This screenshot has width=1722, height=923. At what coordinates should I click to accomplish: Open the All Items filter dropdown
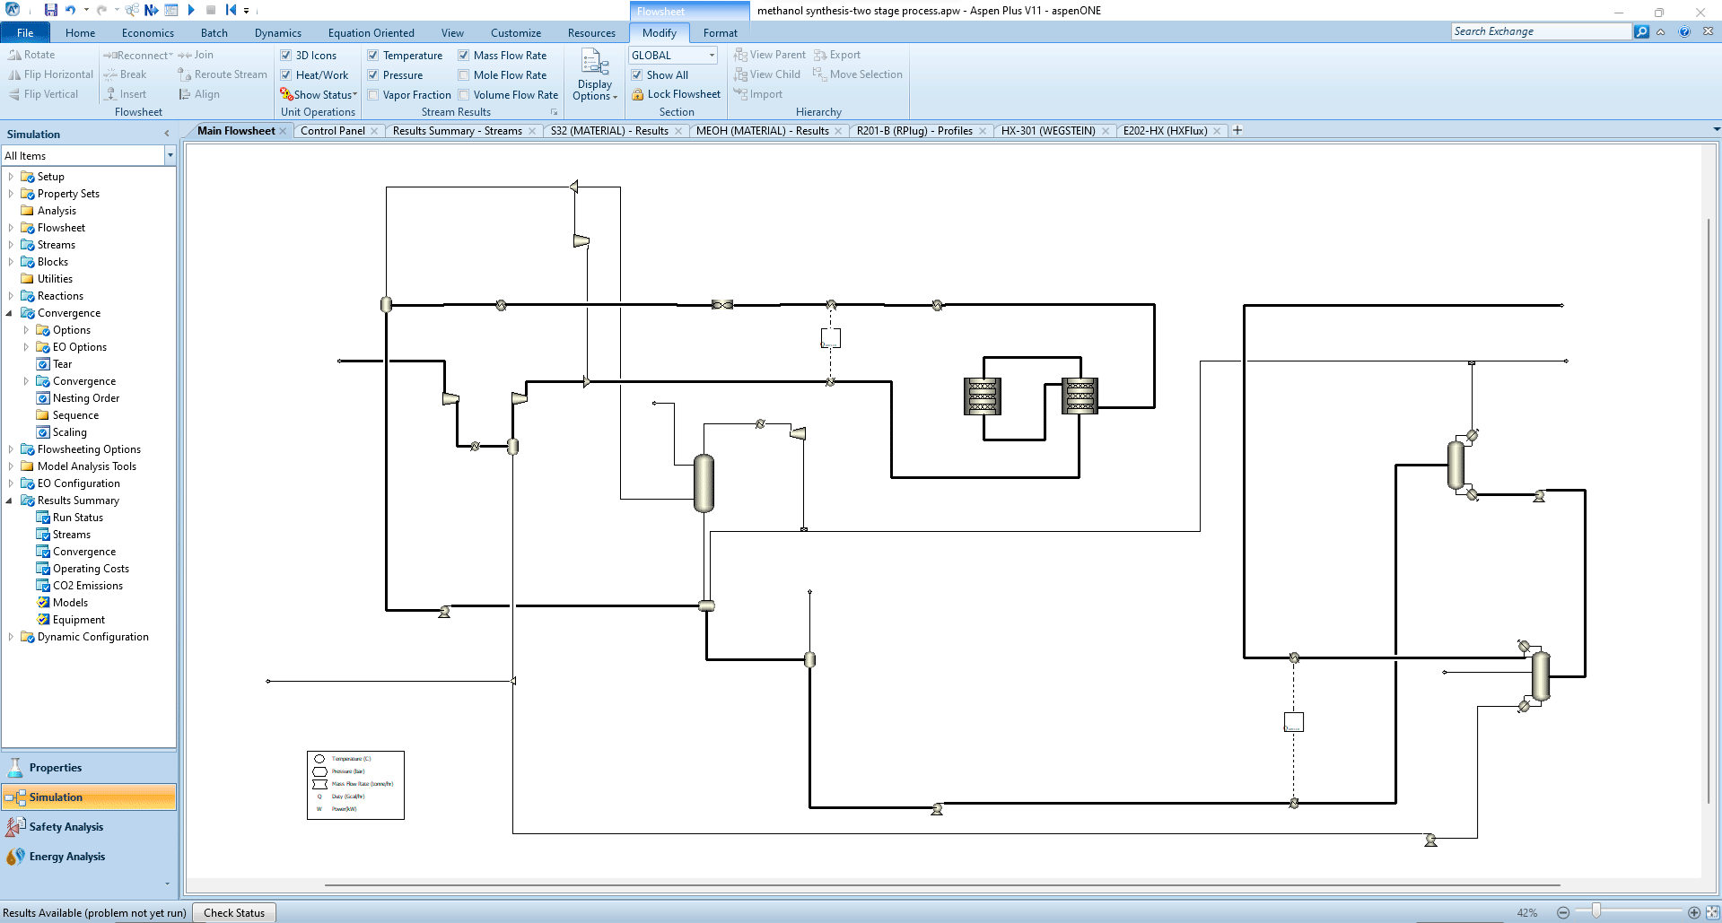[x=170, y=156]
